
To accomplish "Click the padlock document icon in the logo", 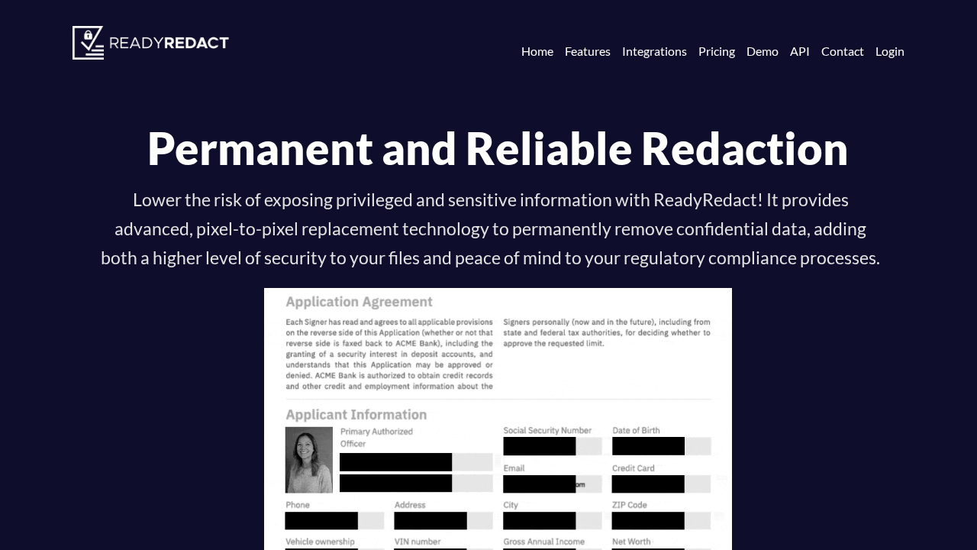I will click(87, 43).
